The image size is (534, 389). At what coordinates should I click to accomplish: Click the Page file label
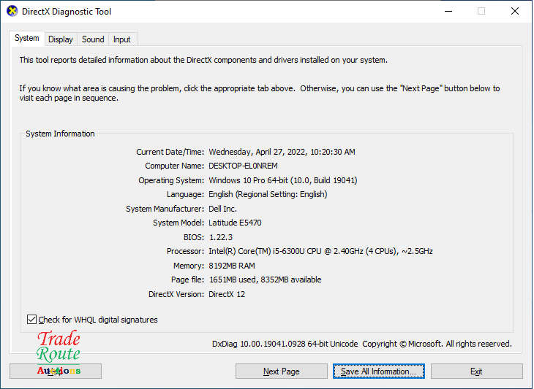(x=187, y=280)
